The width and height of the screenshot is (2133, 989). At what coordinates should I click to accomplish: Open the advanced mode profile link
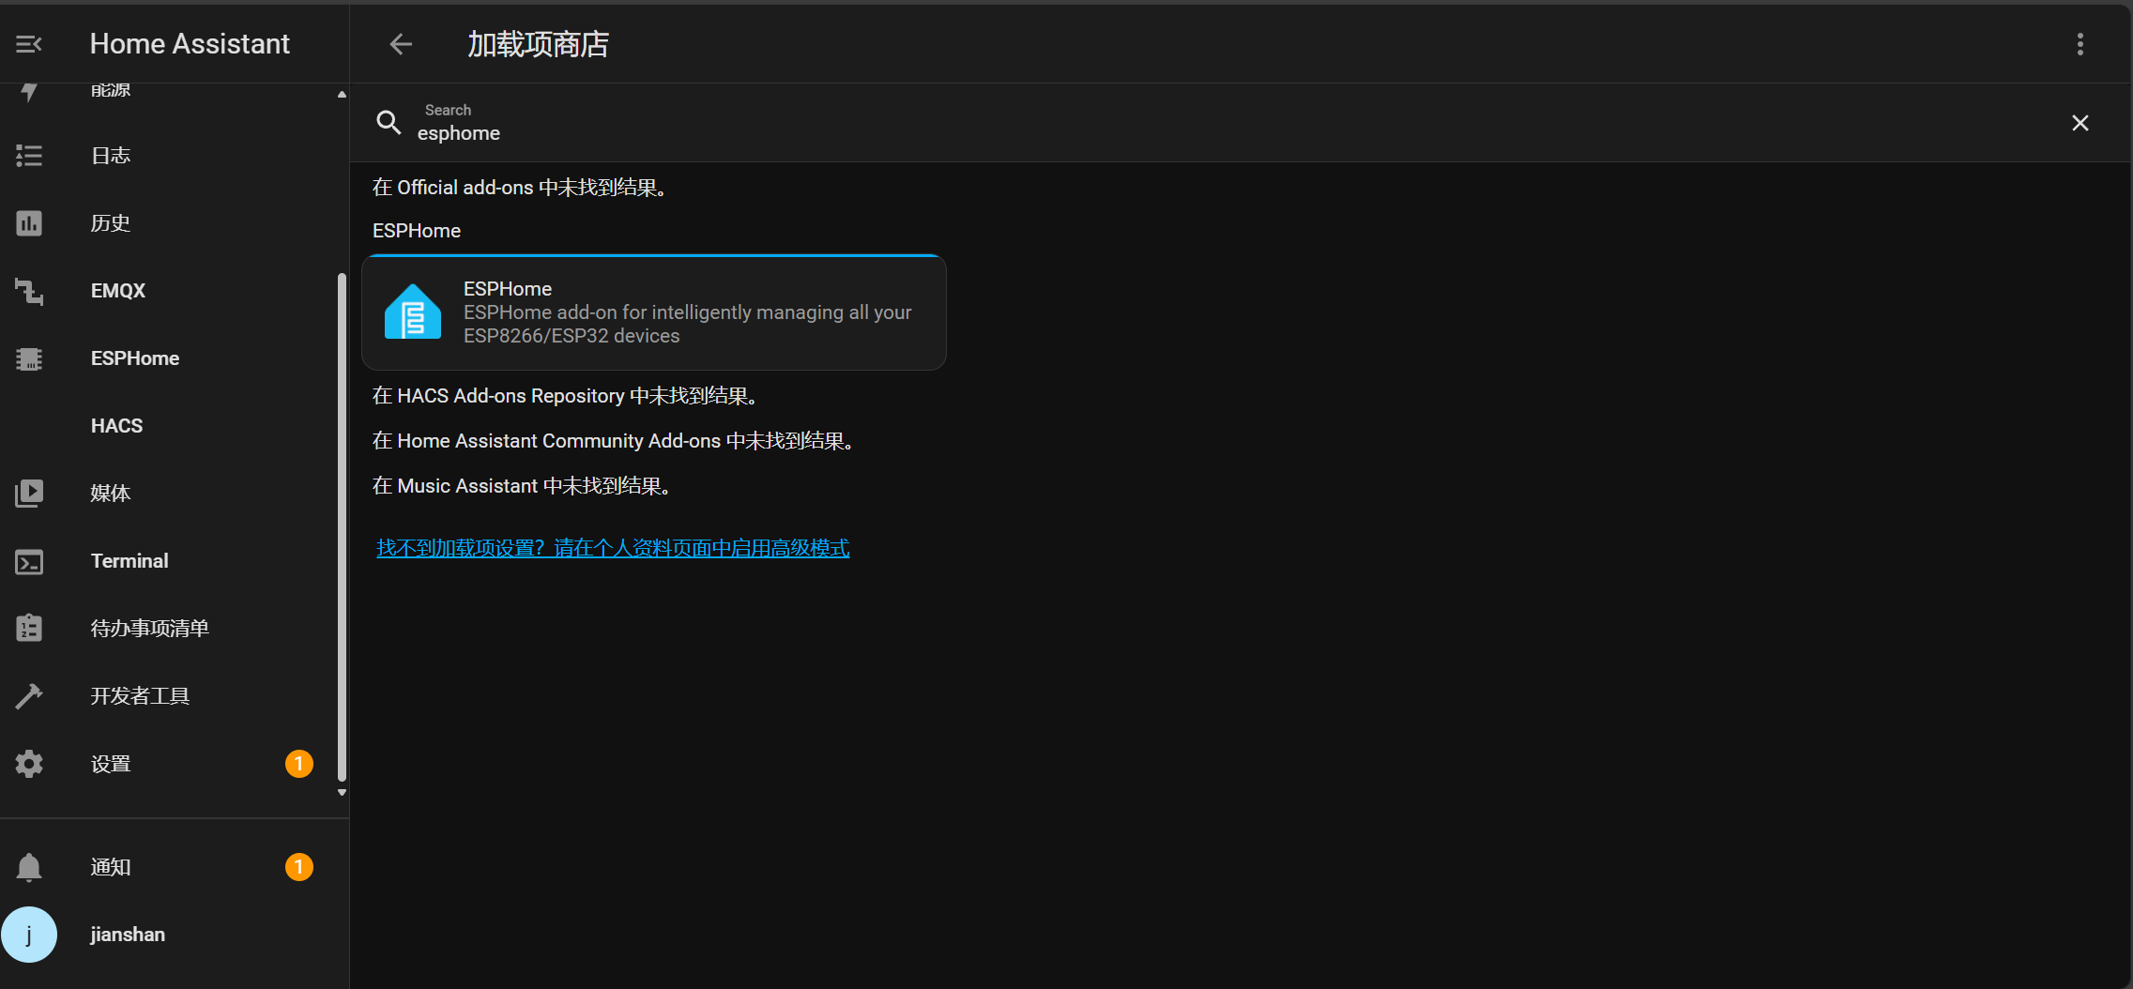[x=613, y=548]
